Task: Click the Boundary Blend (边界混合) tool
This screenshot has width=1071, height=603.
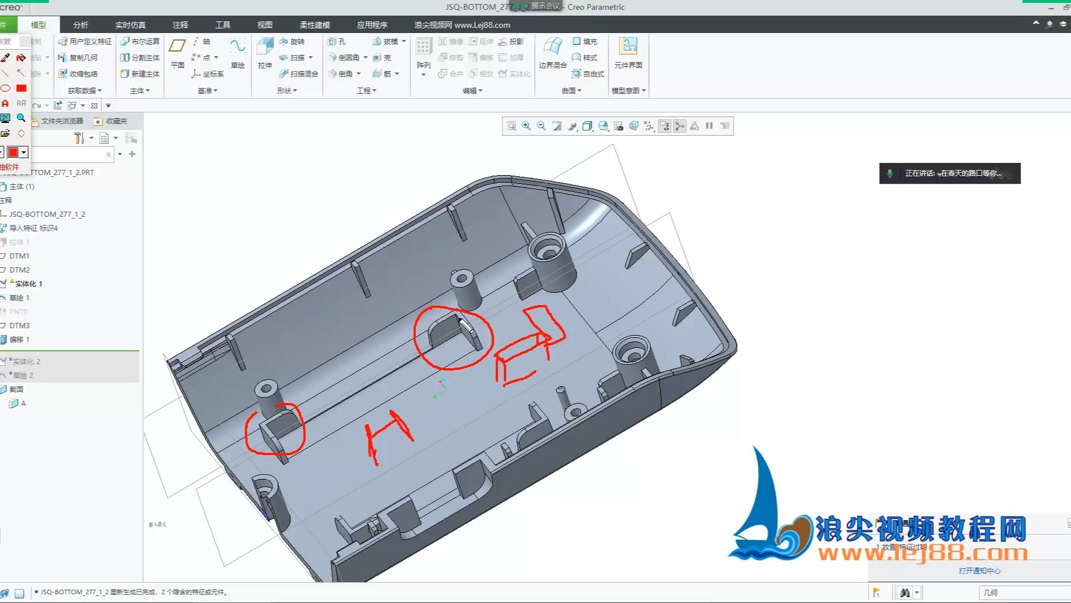Action: (552, 52)
